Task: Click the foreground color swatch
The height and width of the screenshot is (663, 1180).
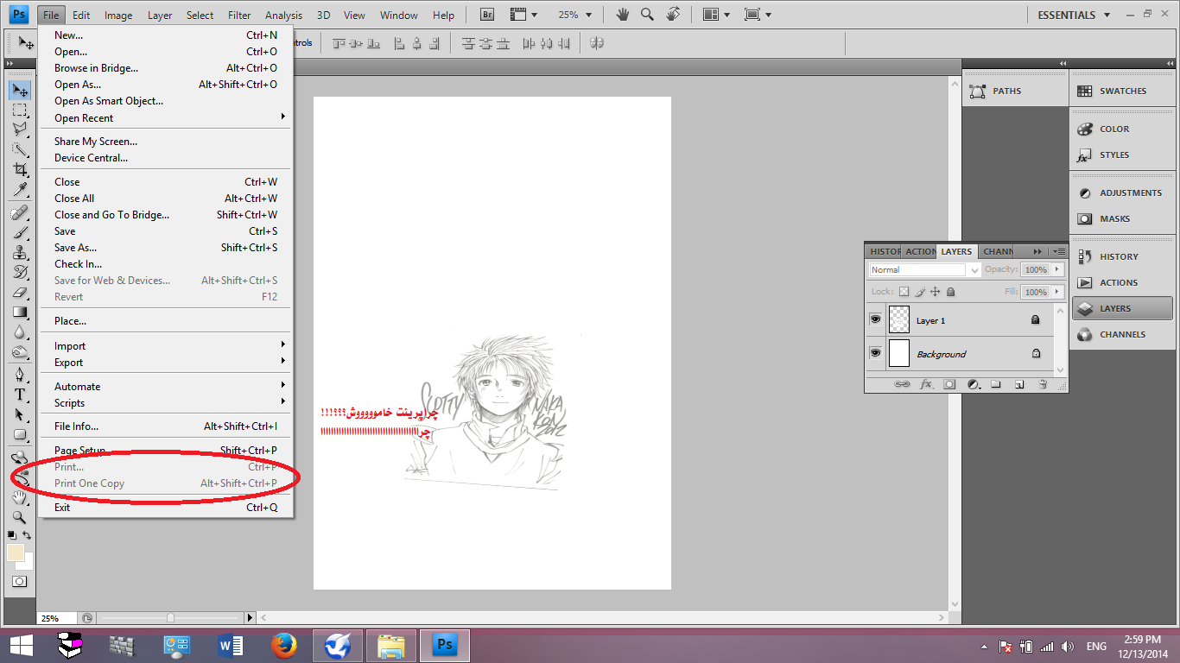Action: coord(15,552)
